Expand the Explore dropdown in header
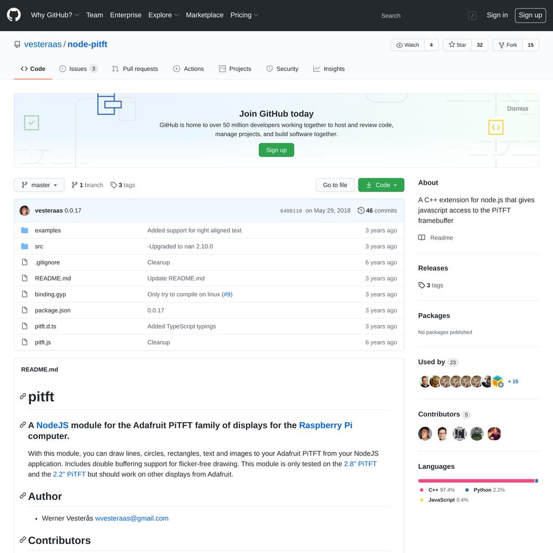This screenshot has height=553, width=553. click(163, 15)
